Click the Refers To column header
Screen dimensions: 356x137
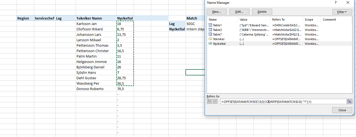tap(278, 20)
